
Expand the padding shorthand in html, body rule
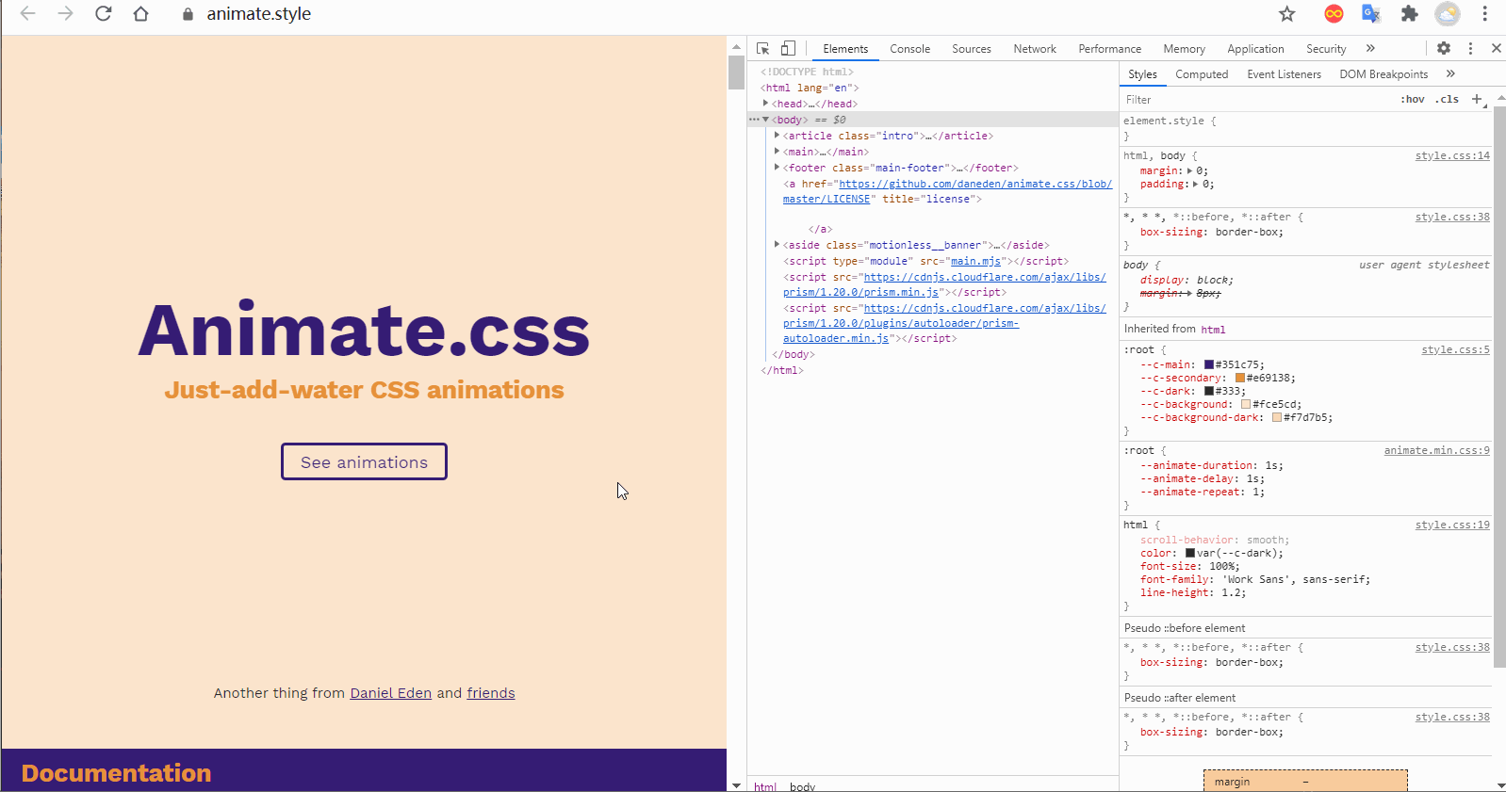click(1196, 184)
